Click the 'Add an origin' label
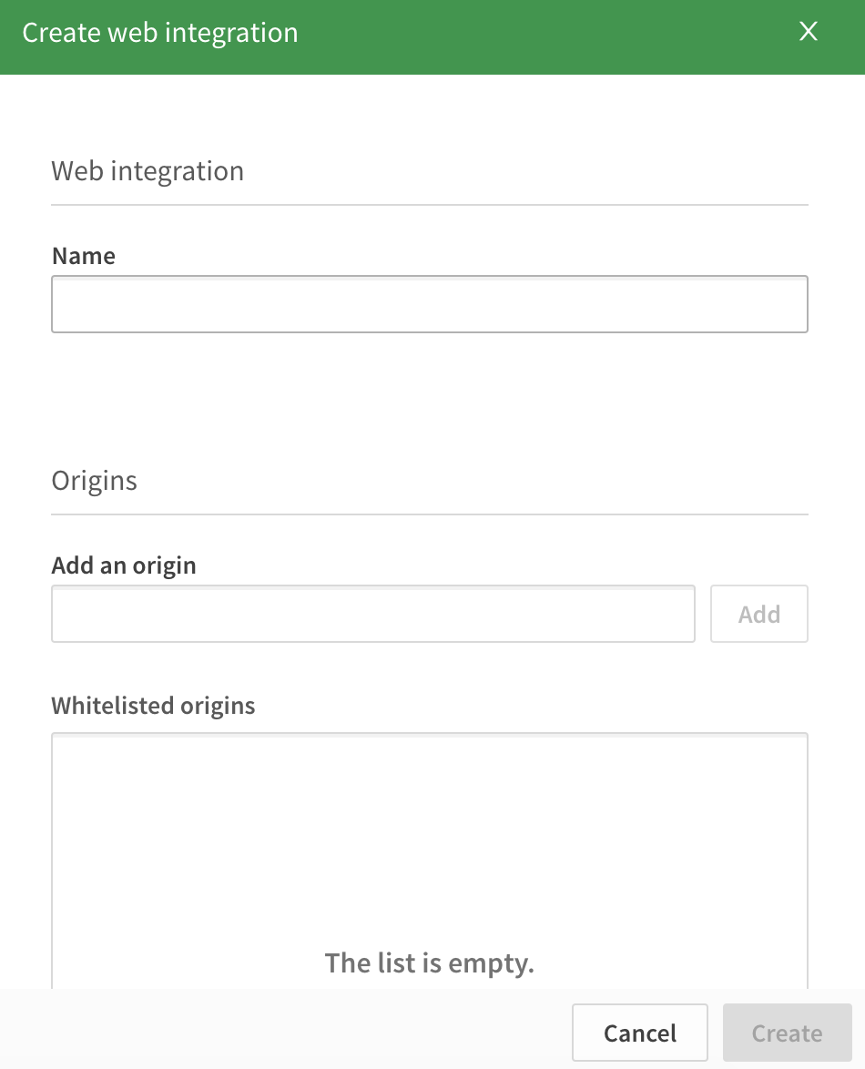This screenshot has width=865, height=1069. (x=124, y=565)
